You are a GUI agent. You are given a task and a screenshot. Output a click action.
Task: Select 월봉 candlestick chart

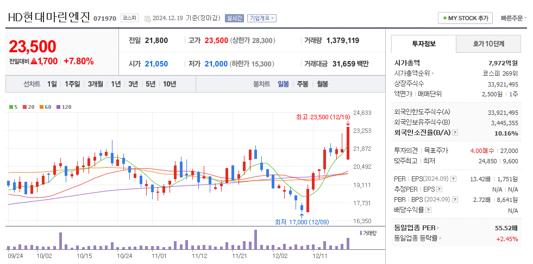pos(323,84)
